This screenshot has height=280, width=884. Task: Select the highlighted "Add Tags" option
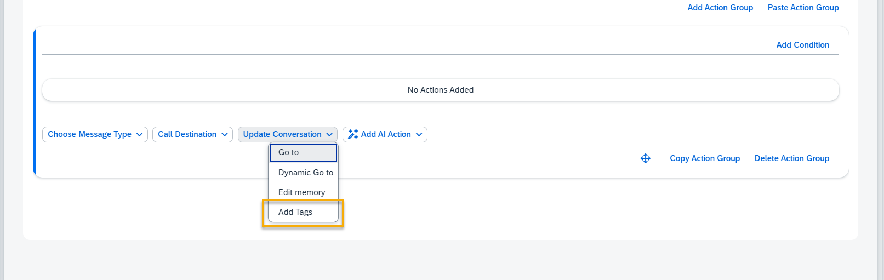[295, 212]
